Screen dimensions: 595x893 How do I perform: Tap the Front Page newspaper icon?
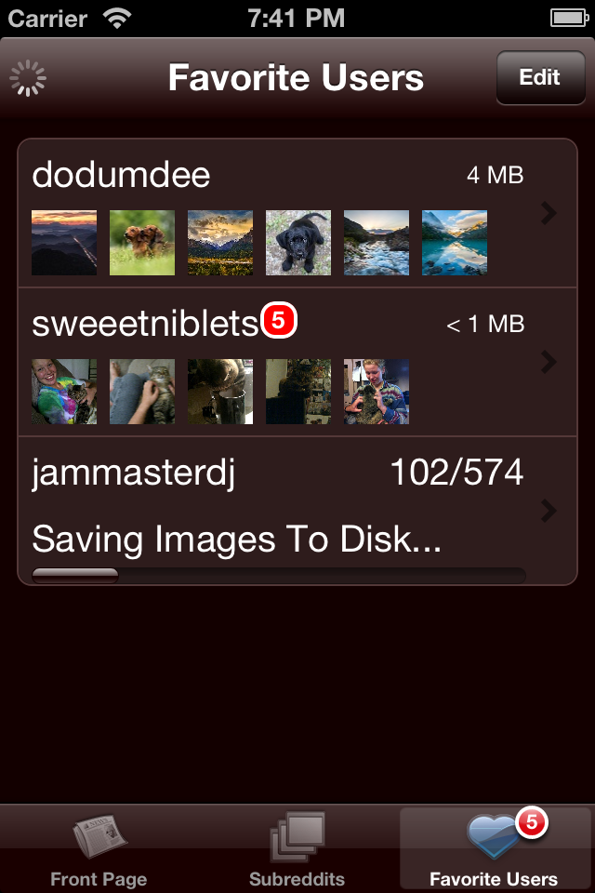pos(99,839)
